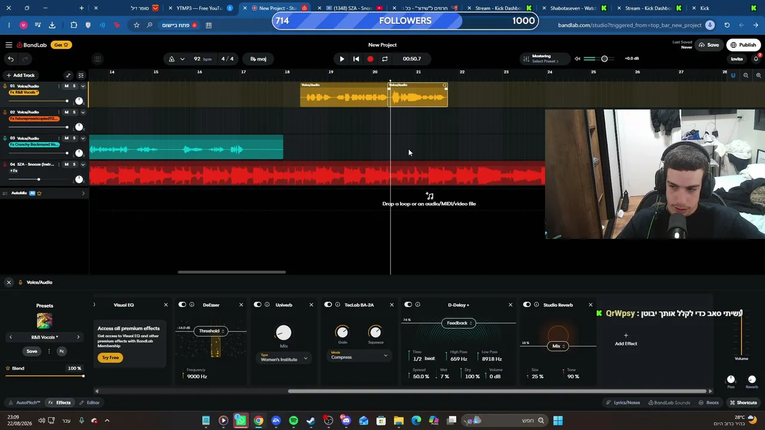This screenshot has height=430, width=765.
Task: Mute track 02 Voice/Audio
Action: 66,112
